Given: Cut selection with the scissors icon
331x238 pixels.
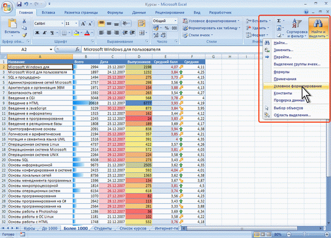Looking at the screenshot, I should tap(24, 21).
